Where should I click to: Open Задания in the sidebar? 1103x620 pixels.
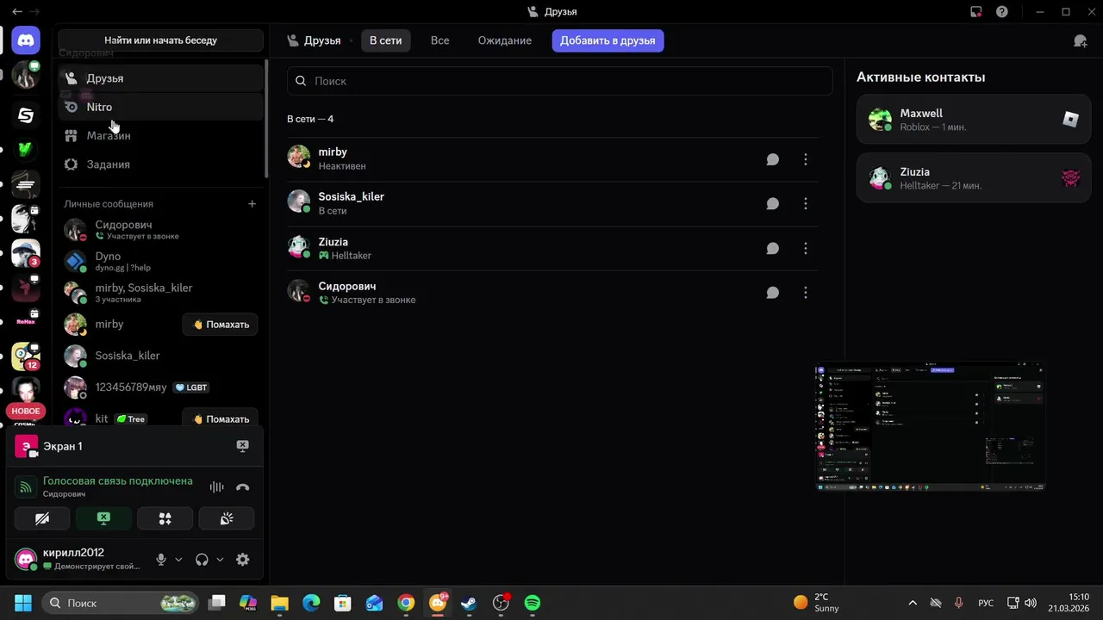click(161, 164)
